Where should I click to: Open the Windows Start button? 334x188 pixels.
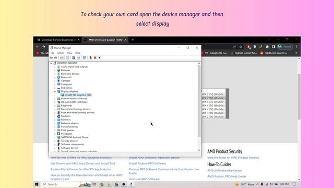37,184
